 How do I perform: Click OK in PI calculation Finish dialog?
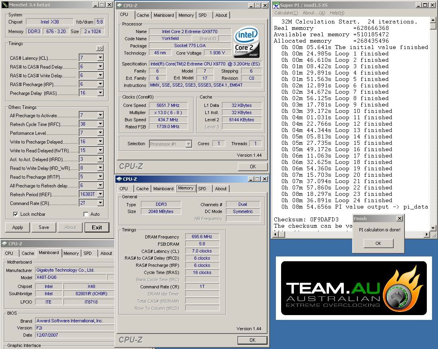[x=378, y=243]
